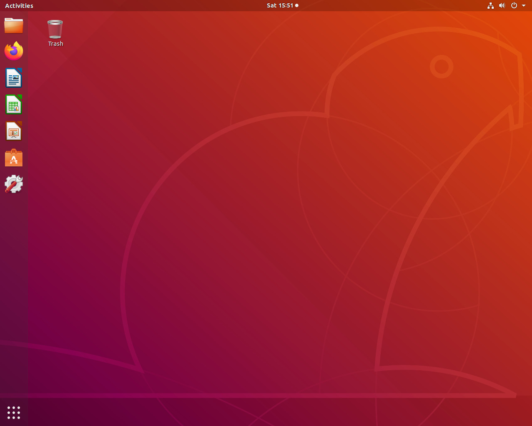This screenshot has width=532, height=426.
Task: Open Ubuntu Software from the dock
Action: [14, 158]
